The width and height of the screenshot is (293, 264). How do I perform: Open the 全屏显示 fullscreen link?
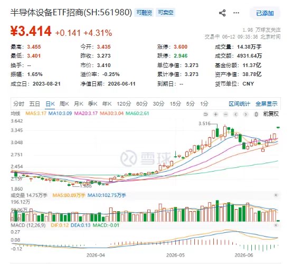[267, 104]
